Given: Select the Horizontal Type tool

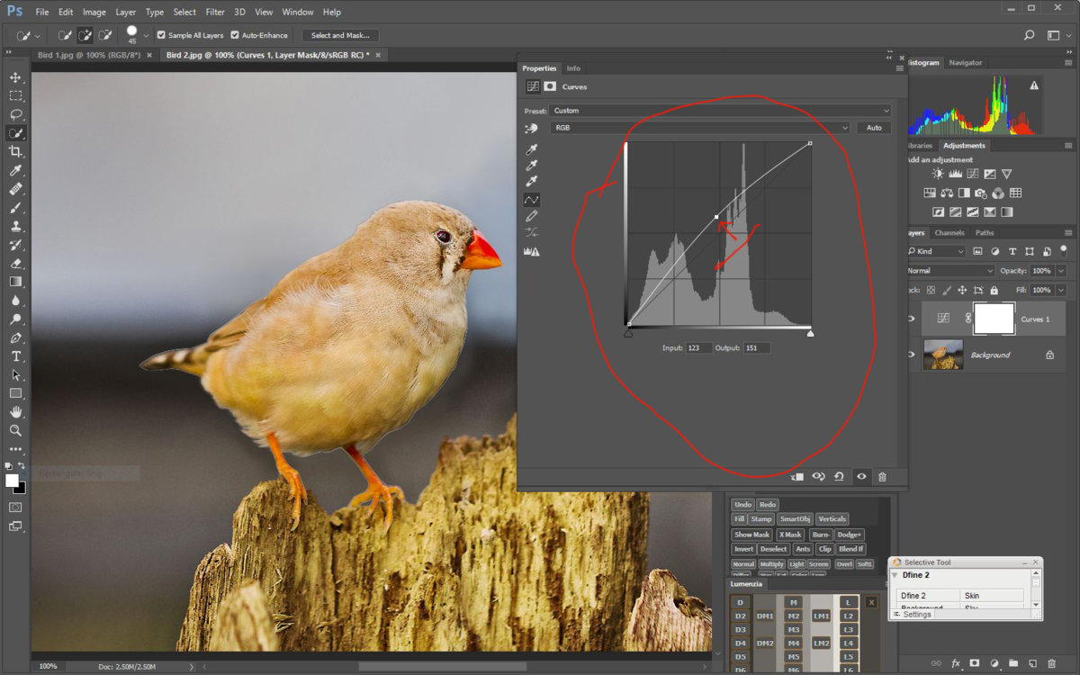Looking at the screenshot, I should 15,356.
